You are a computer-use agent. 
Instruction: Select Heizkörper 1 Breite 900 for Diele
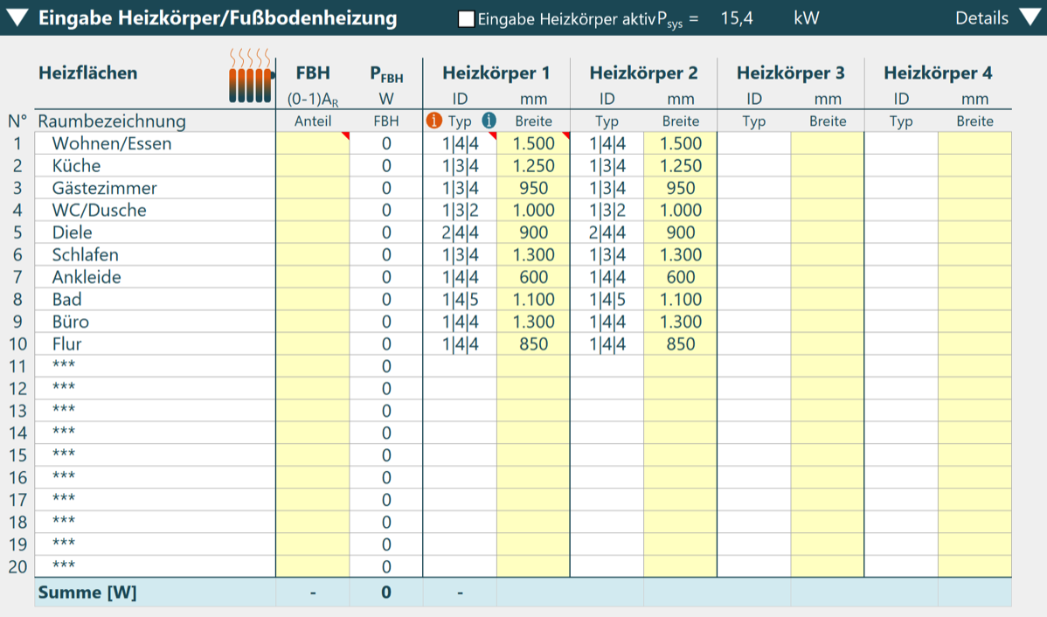(x=533, y=232)
